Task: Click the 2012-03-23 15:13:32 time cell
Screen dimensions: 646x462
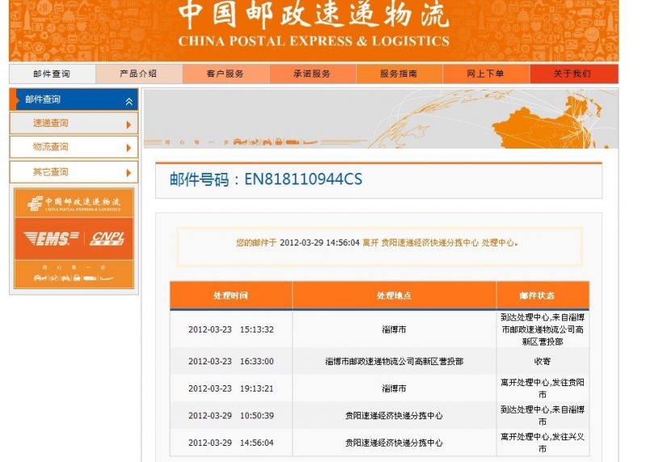Action: click(x=231, y=330)
